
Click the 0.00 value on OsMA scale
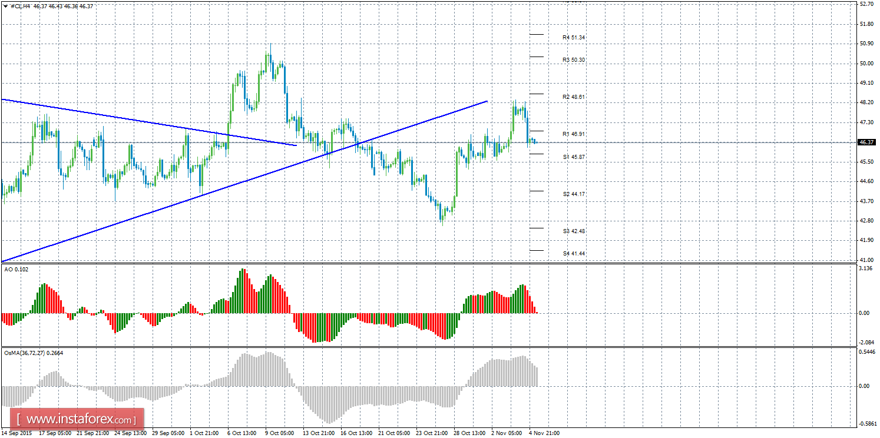(x=865, y=386)
